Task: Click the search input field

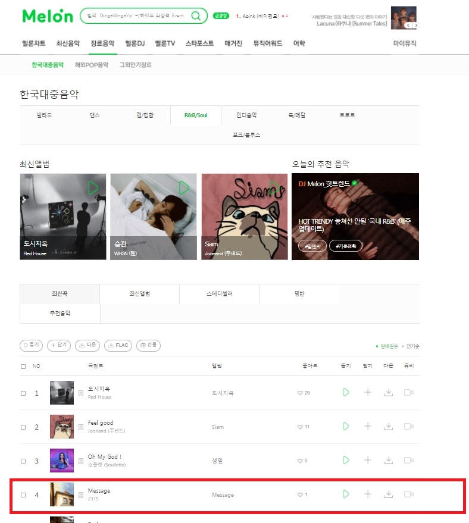Action: click(x=137, y=15)
